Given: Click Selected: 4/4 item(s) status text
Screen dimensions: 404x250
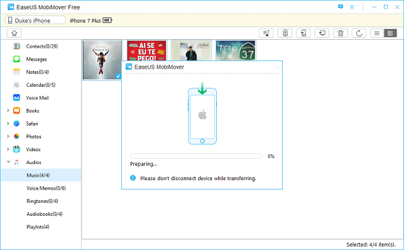Looking at the screenshot, I should point(371,245).
